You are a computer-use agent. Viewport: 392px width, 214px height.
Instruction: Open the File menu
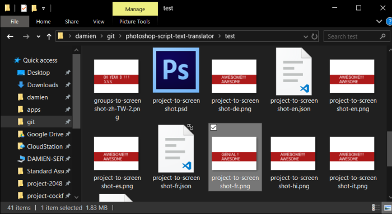click(x=15, y=21)
